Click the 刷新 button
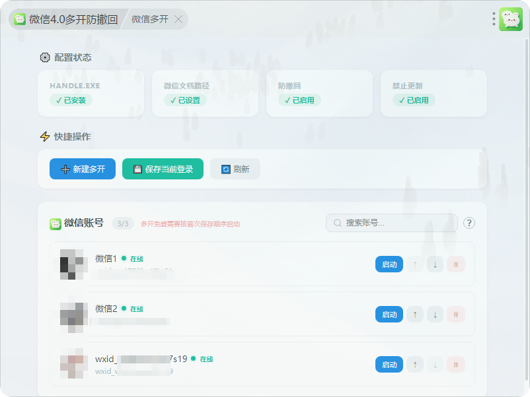The image size is (530, 397). coord(235,169)
